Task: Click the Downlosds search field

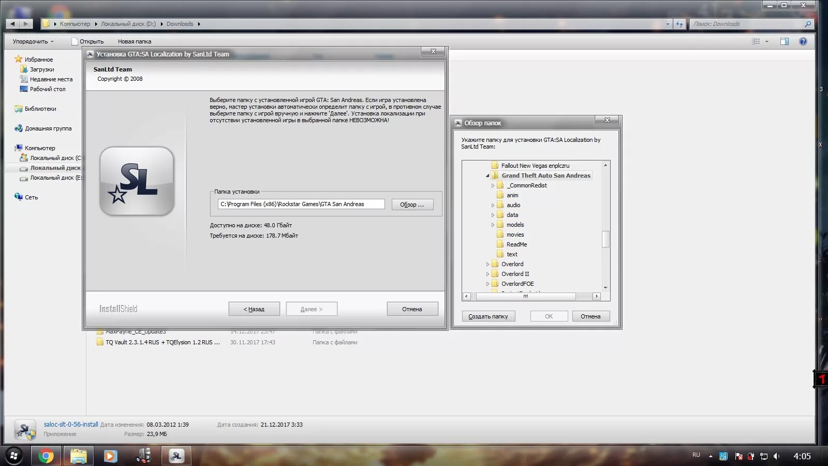Action: [x=751, y=24]
